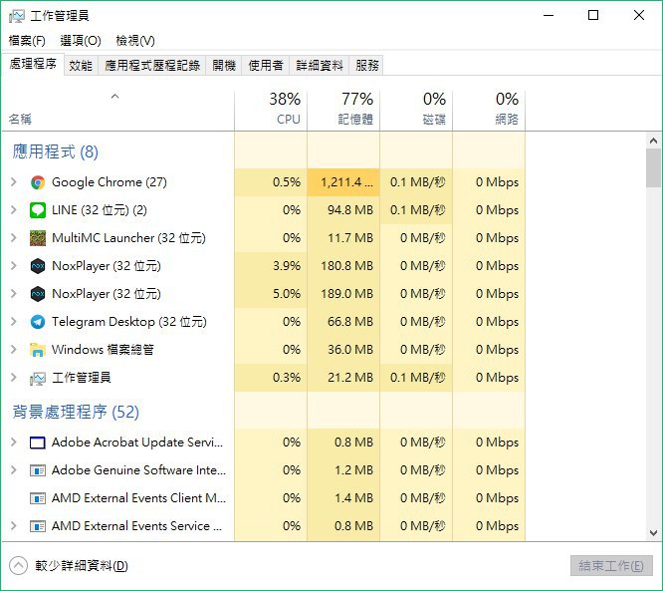Click the Windows 檔案總管 folder icon
This screenshot has width=663, height=591.
(x=38, y=350)
